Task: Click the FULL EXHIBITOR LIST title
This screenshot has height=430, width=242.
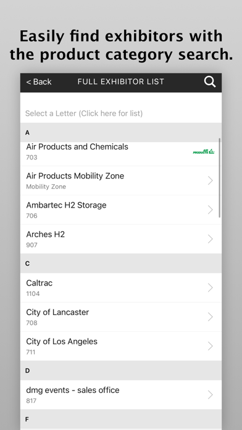Action: (x=120, y=82)
